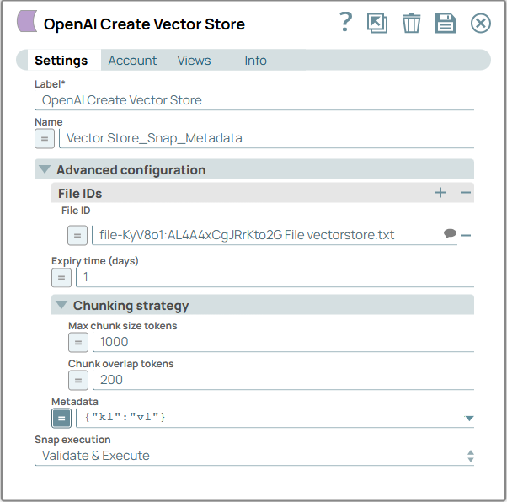Click the Label input field

[254, 100]
